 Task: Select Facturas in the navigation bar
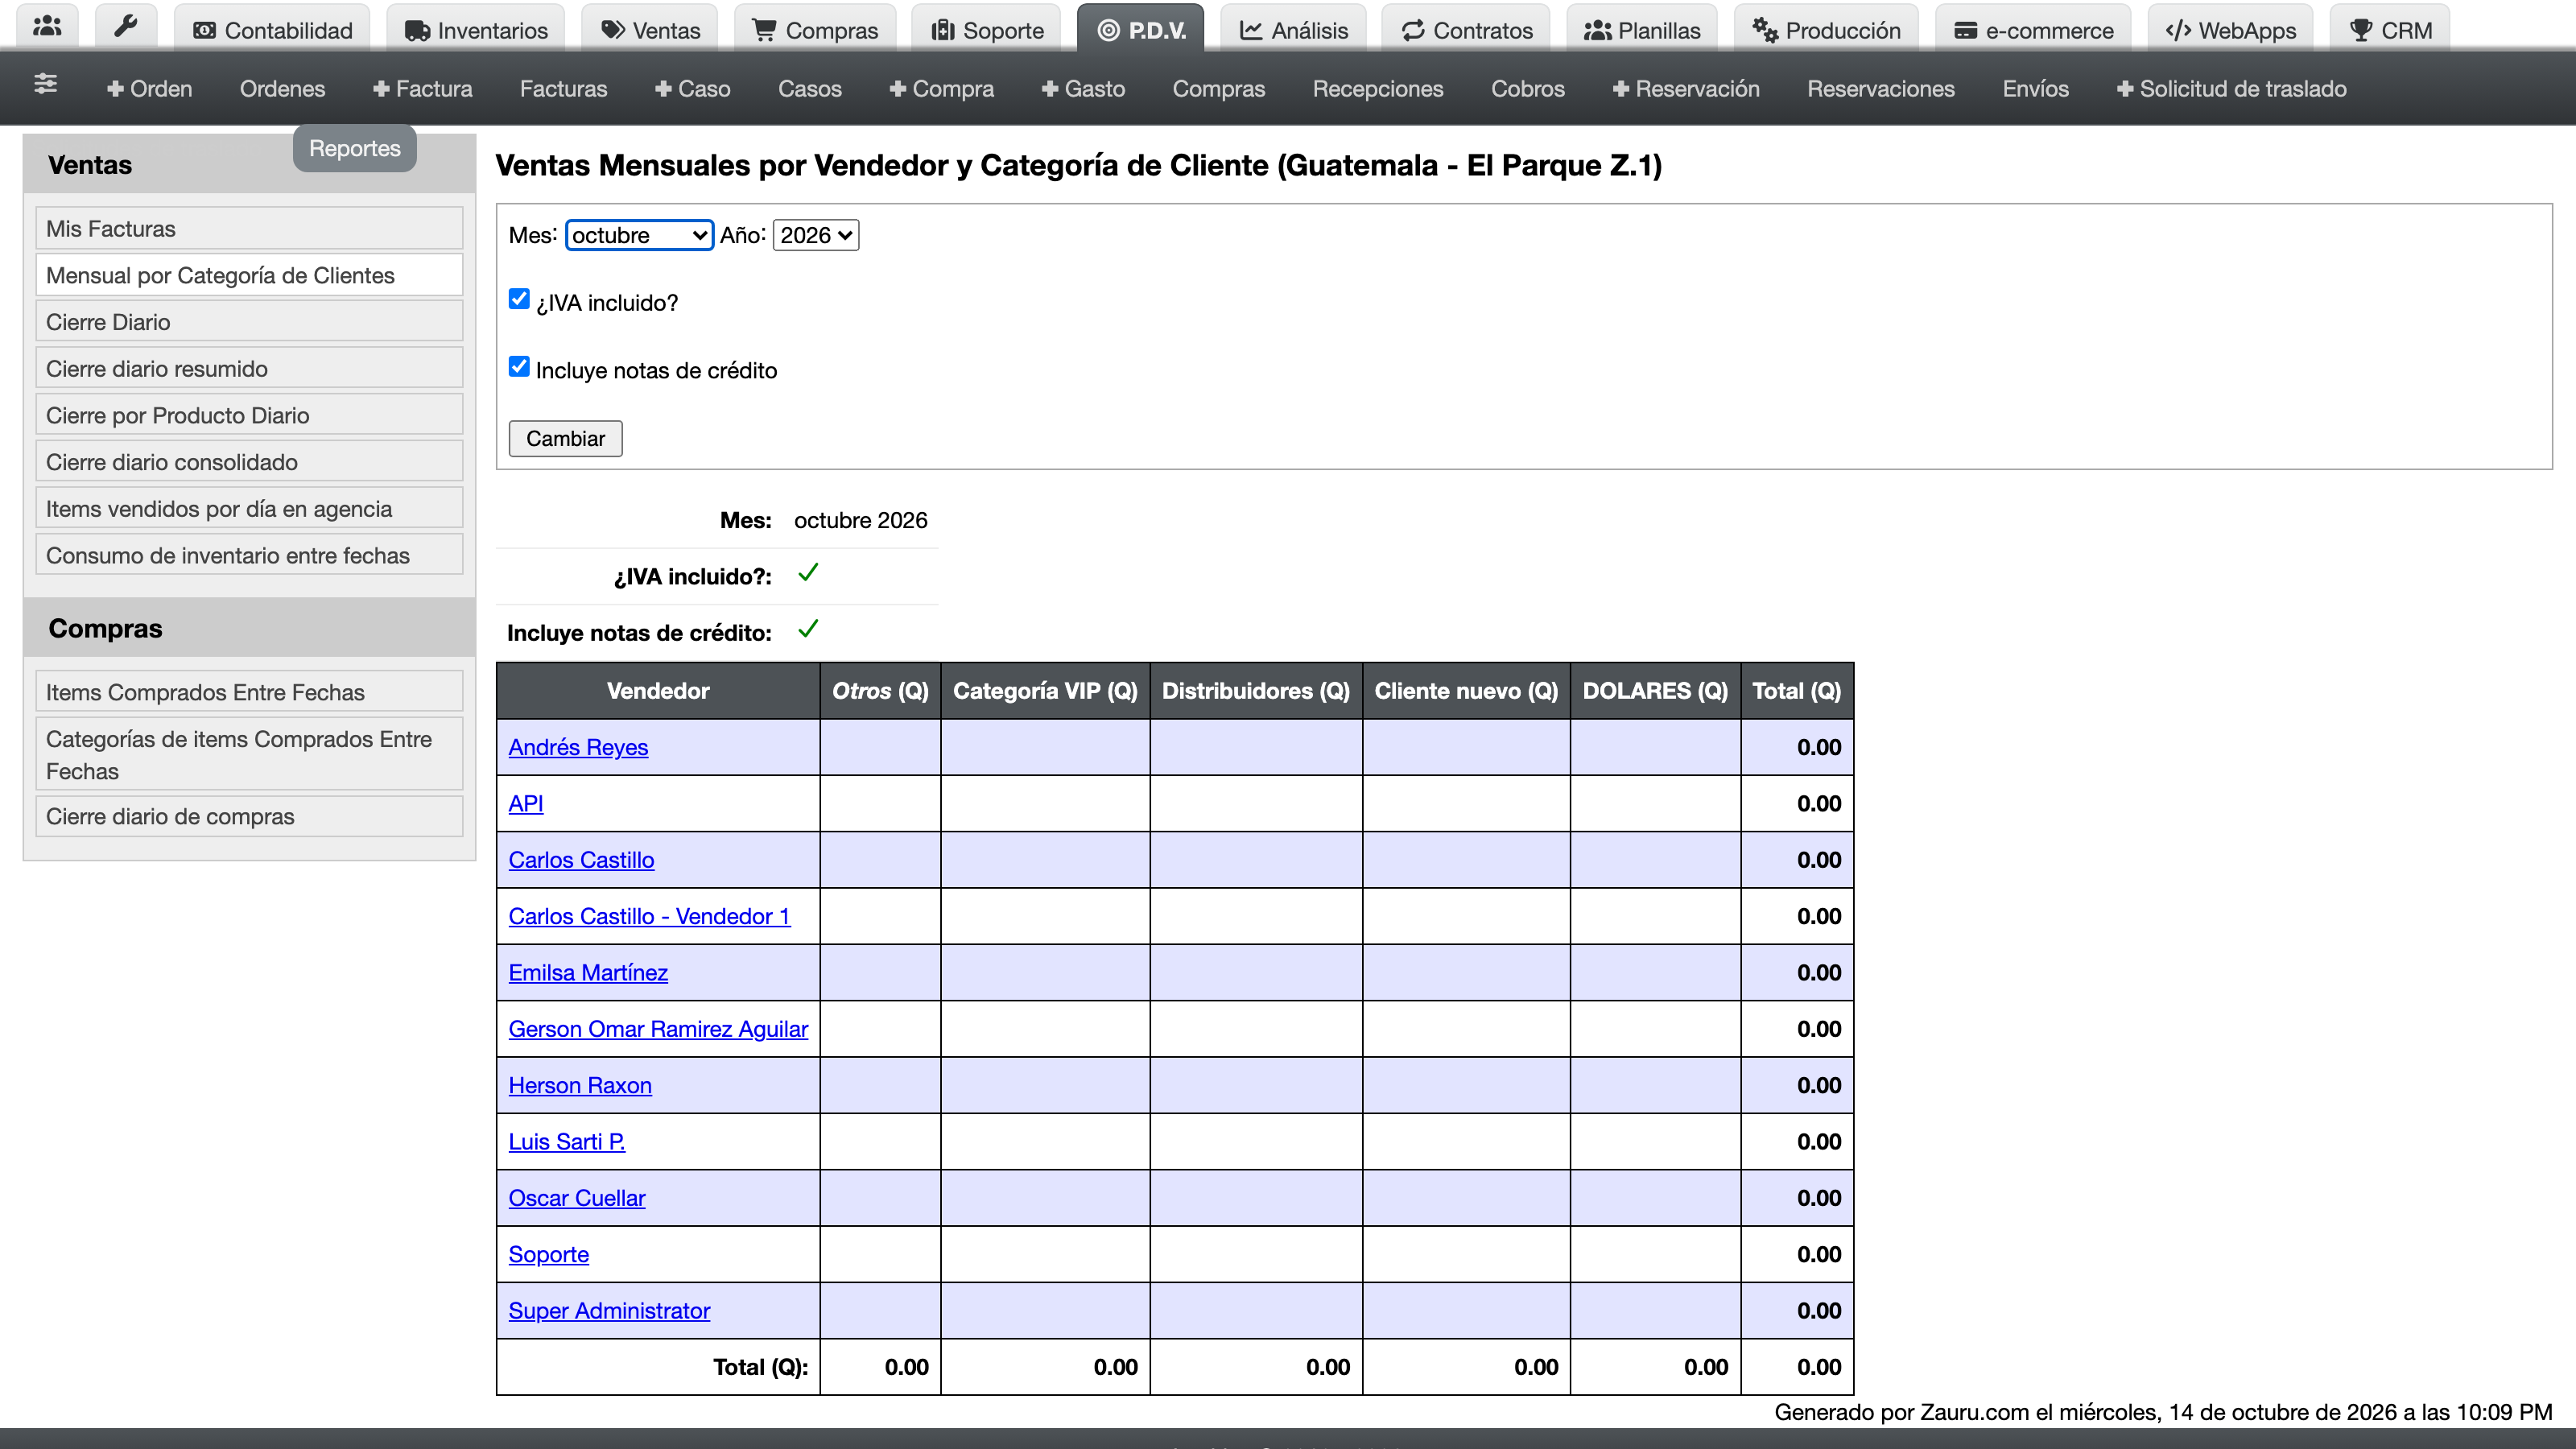(x=563, y=88)
